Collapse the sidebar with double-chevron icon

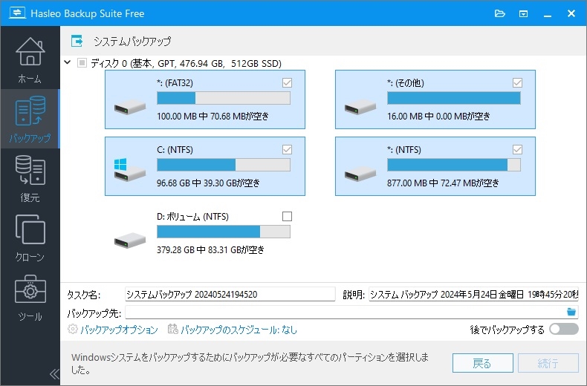click(54, 373)
